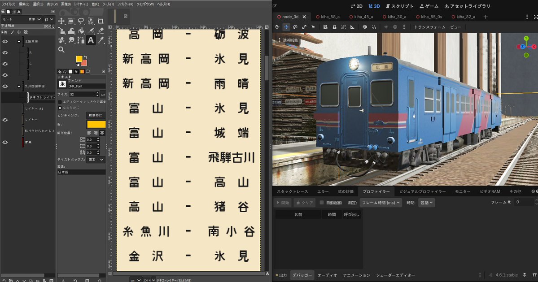
Task: Select the Crop tool in GIMP toolbox
Action: [x=101, y=21]
